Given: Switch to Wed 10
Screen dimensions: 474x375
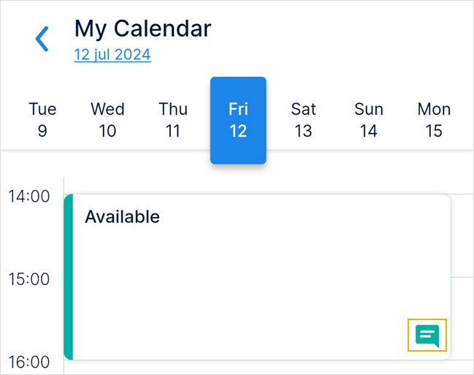Looking at the screenshot, I should click(107, 120).
